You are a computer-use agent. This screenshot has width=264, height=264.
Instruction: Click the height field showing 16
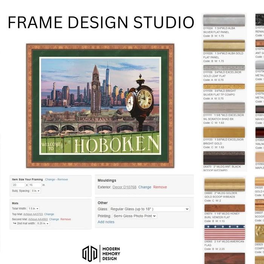click(35, 185)
